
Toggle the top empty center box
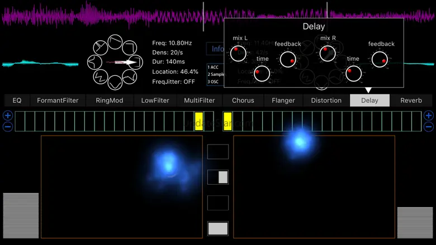pos(218,152)
